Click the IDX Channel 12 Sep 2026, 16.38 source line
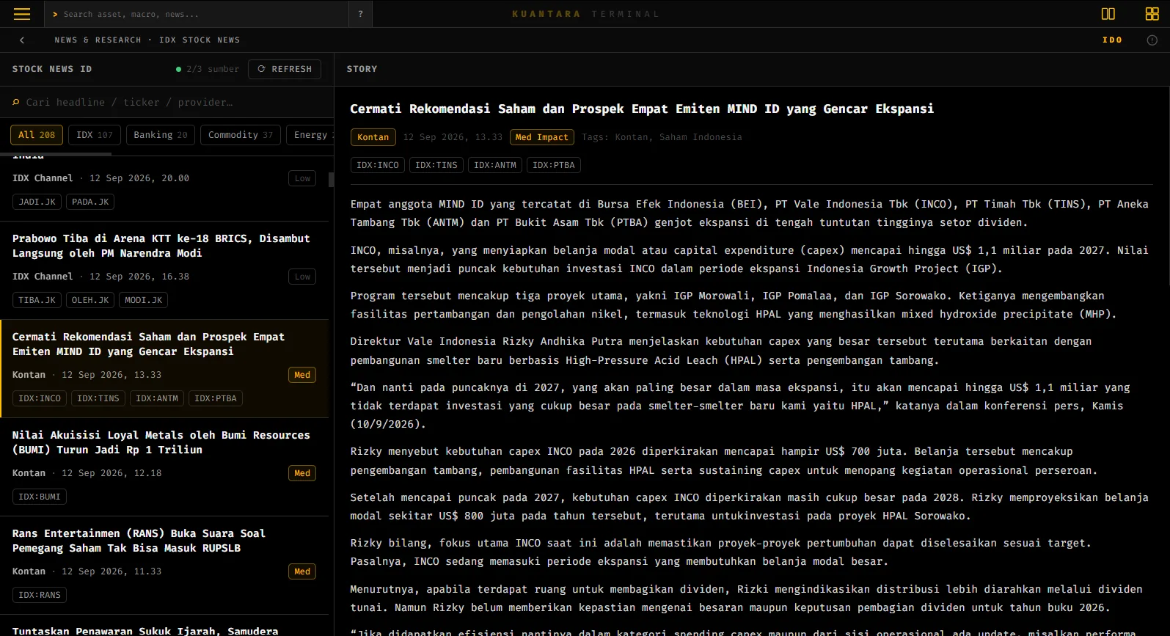 tap(100, 277)
